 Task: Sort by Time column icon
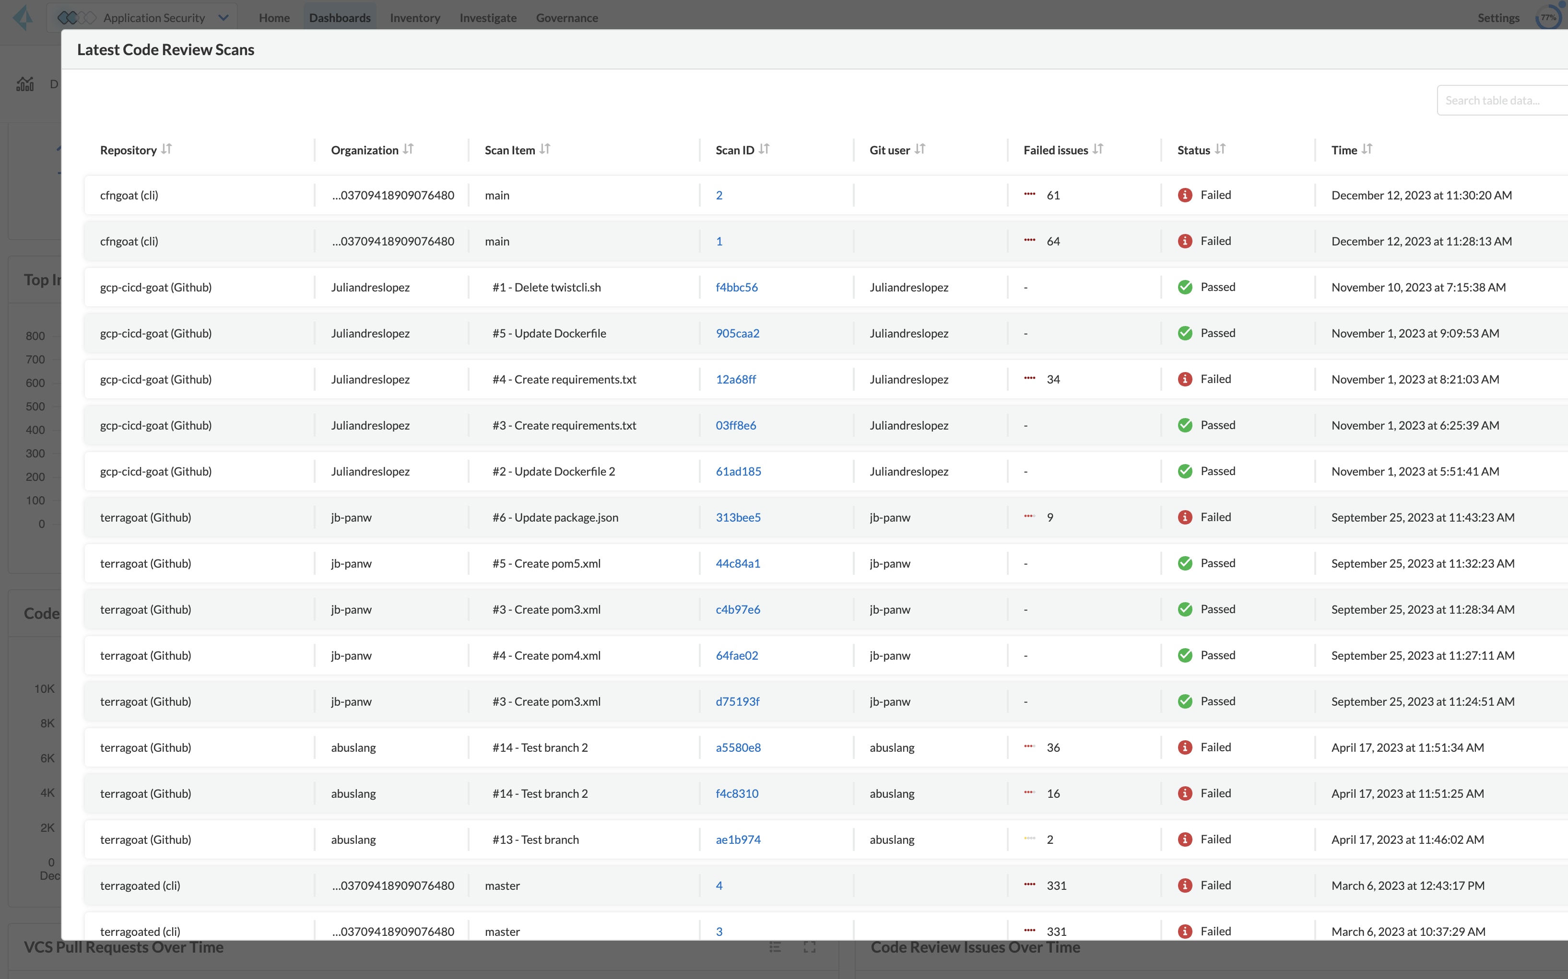(1367, 149)
